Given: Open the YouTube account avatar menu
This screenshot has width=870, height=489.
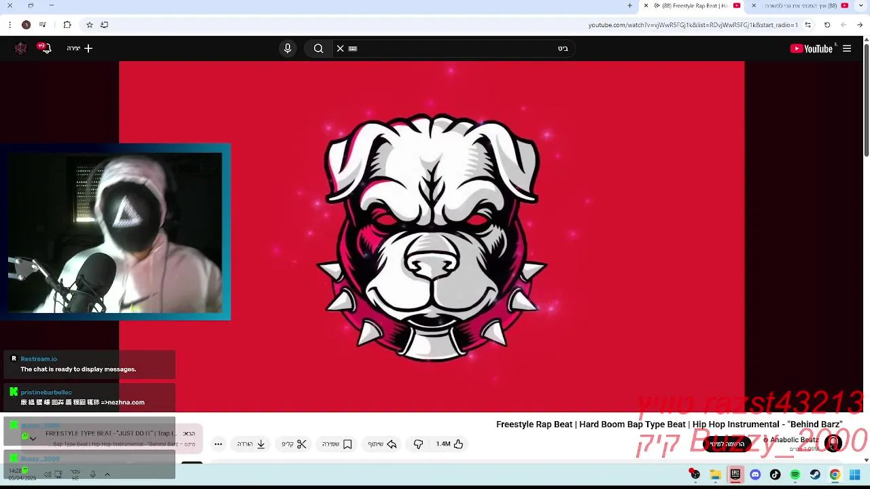Looking at the screenshot, I should pos(21,48).
